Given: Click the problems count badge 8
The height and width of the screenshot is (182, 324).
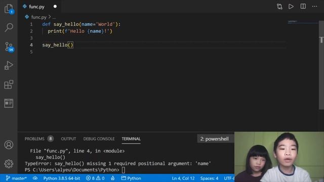Looking at the screenshot, I should point(51,139).
